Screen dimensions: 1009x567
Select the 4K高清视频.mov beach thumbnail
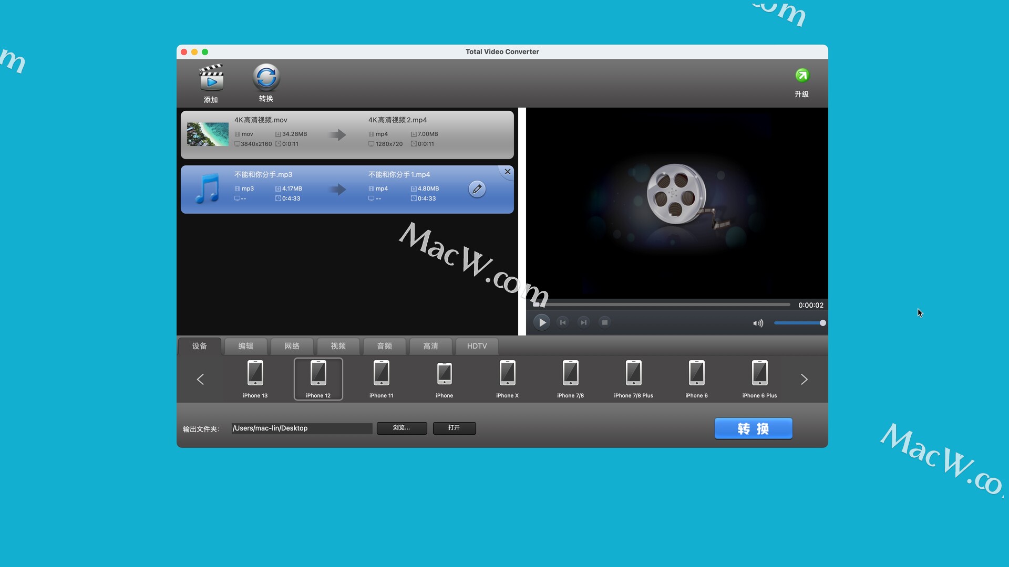(208, 134)
